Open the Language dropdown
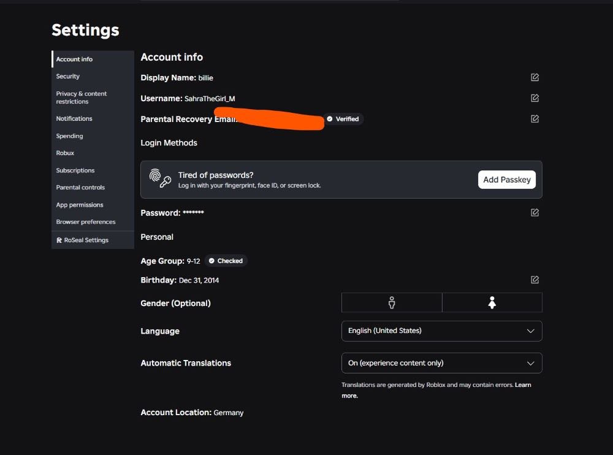The height and width of the screenshot is (455, 613). (x=442, y=331)
